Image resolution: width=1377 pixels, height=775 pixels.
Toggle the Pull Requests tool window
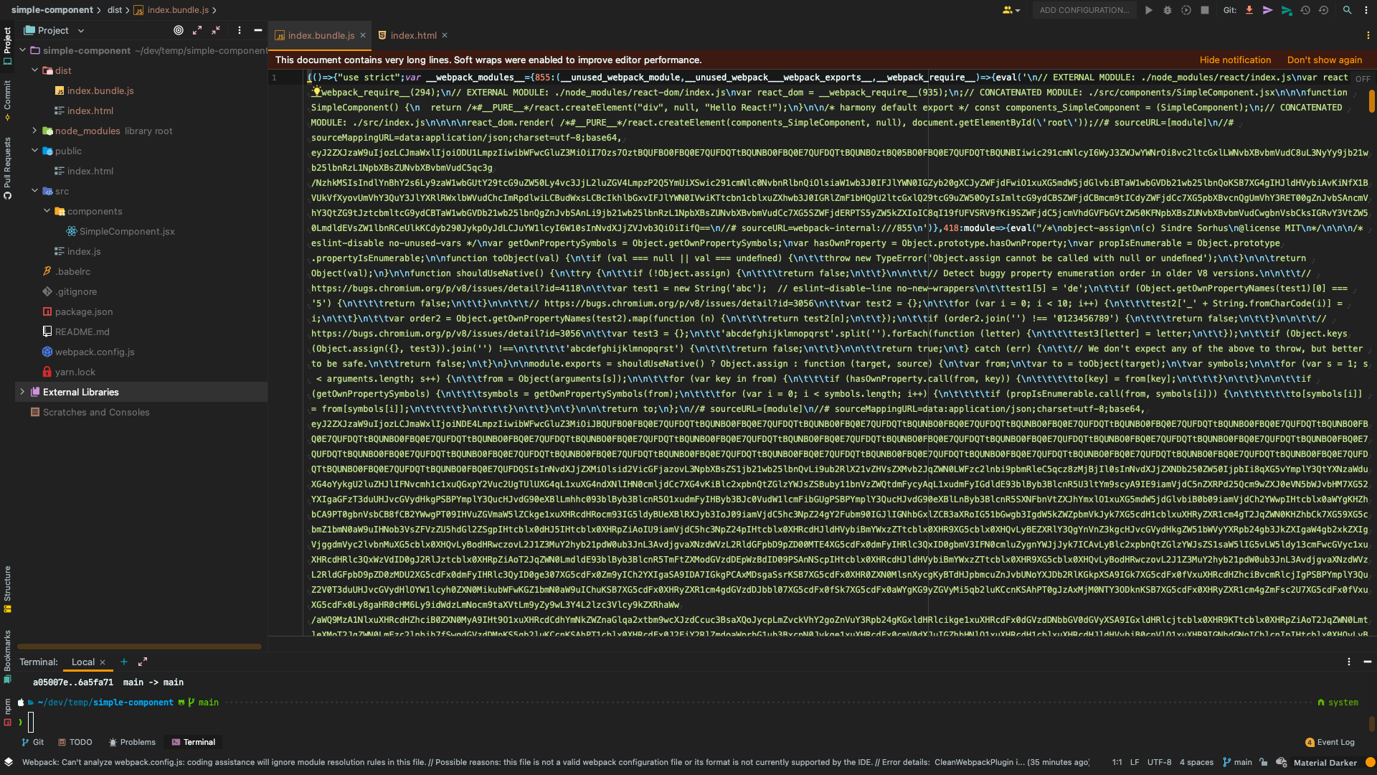point(7,168)
